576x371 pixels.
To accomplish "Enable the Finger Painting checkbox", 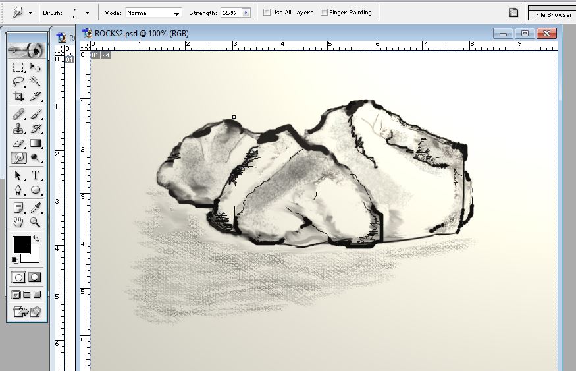I will pyautogui.click(x=324, y=13).
